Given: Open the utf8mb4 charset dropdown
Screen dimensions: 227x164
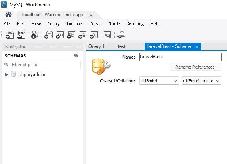Looking at the screenshot, I should tap(159, 81).
